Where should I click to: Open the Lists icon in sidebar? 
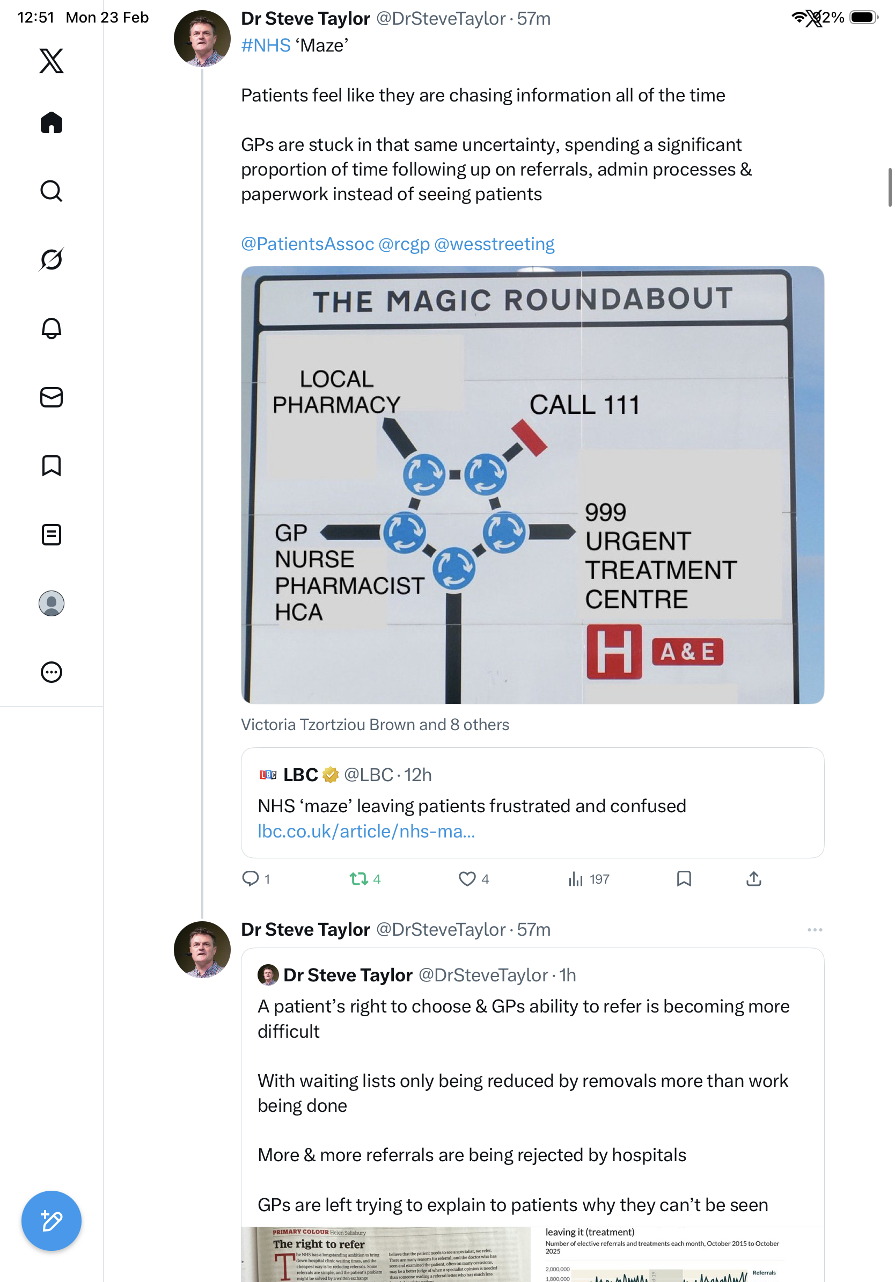[x=52, y=534]
